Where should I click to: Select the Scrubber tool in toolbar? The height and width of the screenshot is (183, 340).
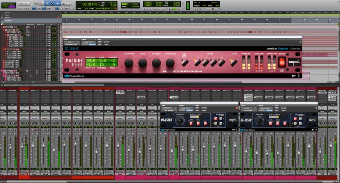(x=64, y=4)
